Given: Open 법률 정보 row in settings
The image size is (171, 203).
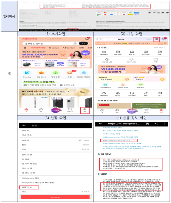Looking at the screenshot, I should click(x=55, y=187).
